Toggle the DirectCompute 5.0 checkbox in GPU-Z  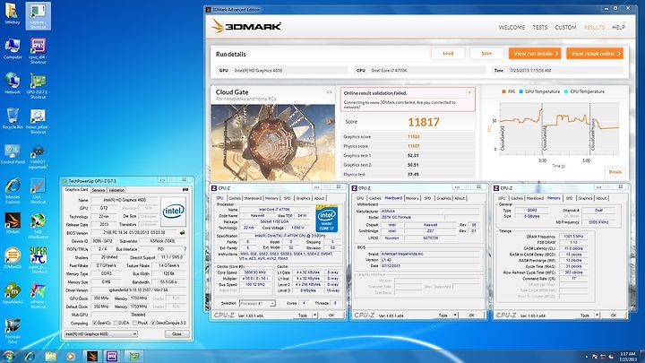153,323
